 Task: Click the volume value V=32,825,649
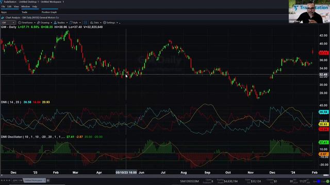(93, 27)
